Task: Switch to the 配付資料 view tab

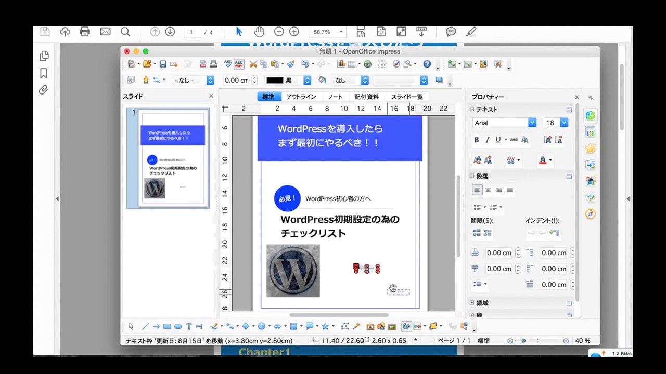Action: (x=367, y=97)
